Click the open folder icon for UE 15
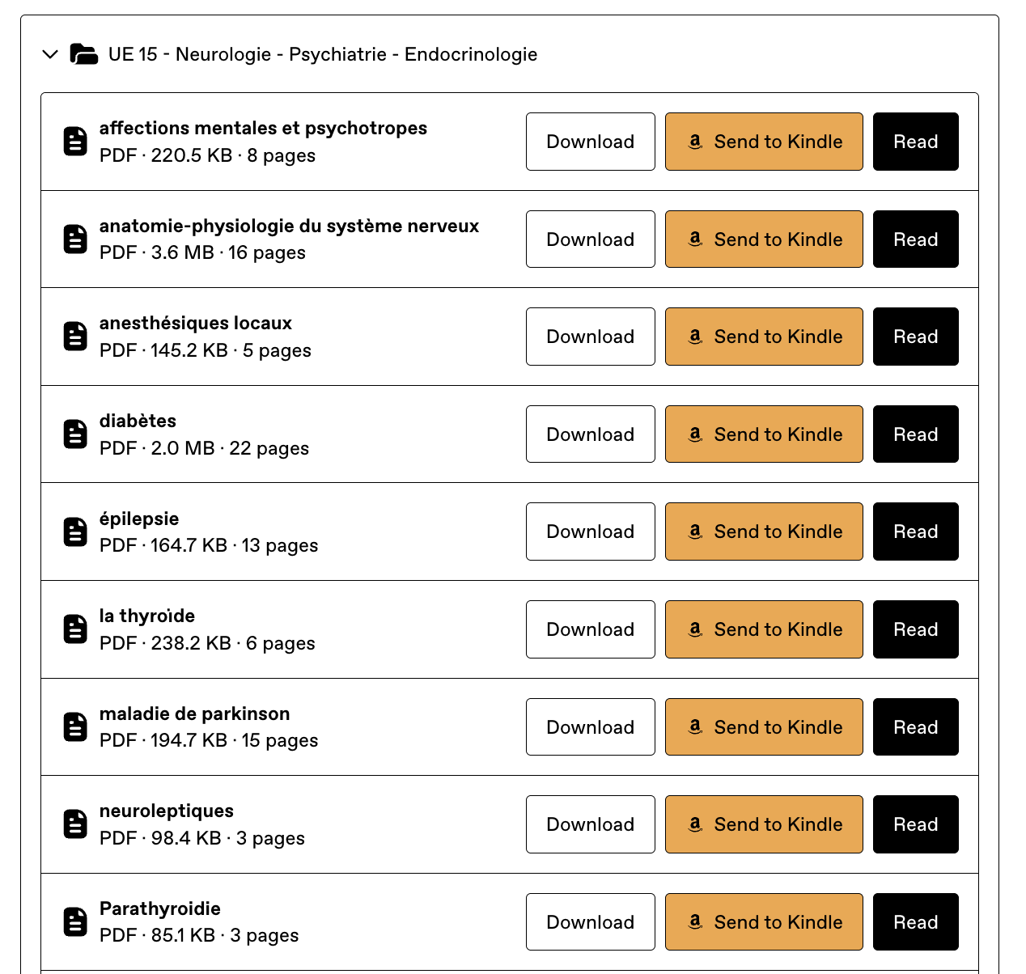Viewport: 1026px width, 974px height. click(x=83, y=54)
